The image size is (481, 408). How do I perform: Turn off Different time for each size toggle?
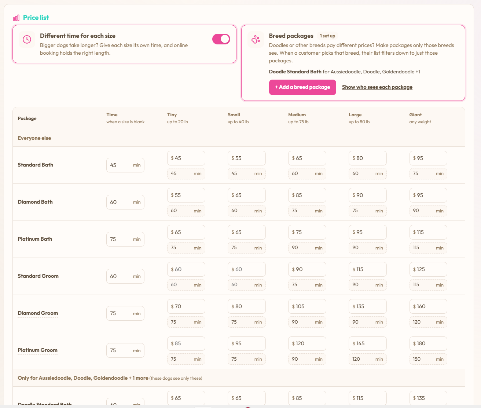click(x=221, y=39)
